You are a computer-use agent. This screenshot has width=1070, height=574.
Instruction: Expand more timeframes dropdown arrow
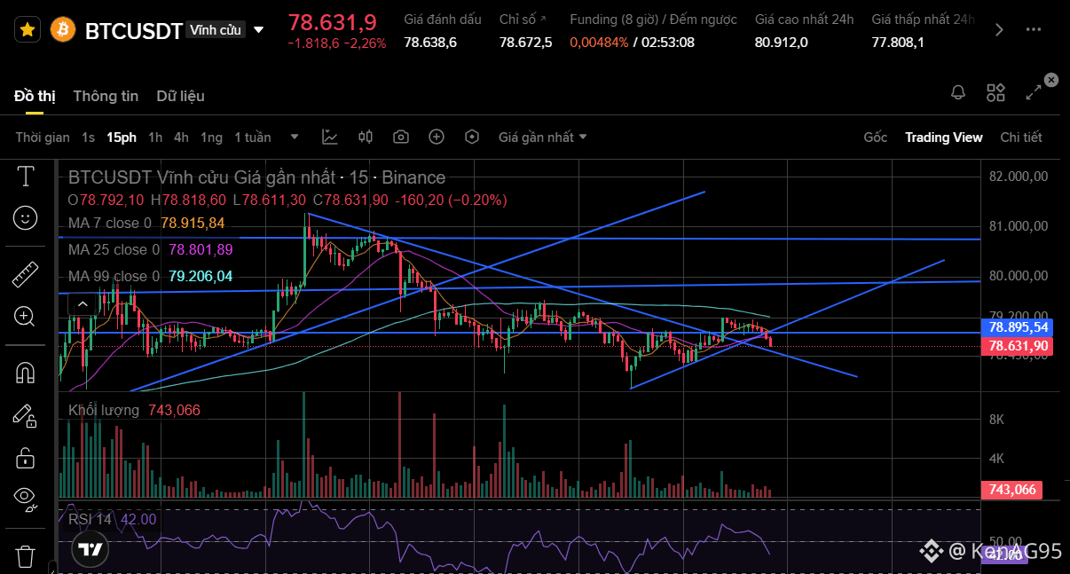point(295,138)
